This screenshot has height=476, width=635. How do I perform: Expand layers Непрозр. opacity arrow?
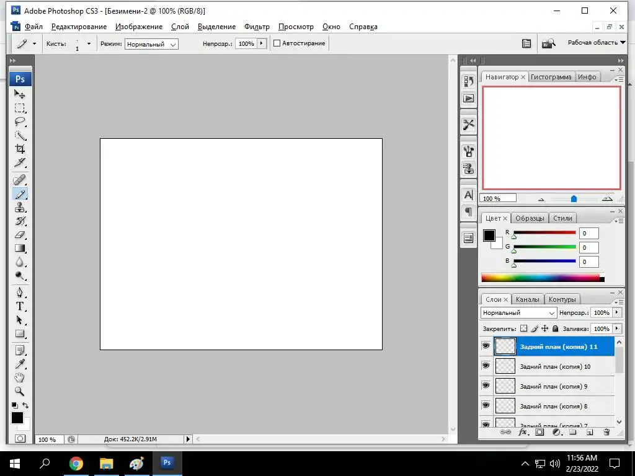tap(617, 312)
